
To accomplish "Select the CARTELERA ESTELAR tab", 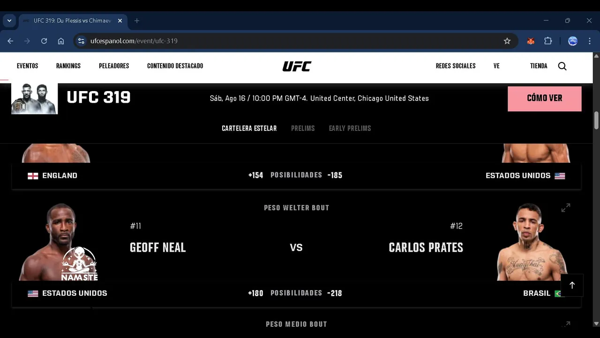I will 249,128.
